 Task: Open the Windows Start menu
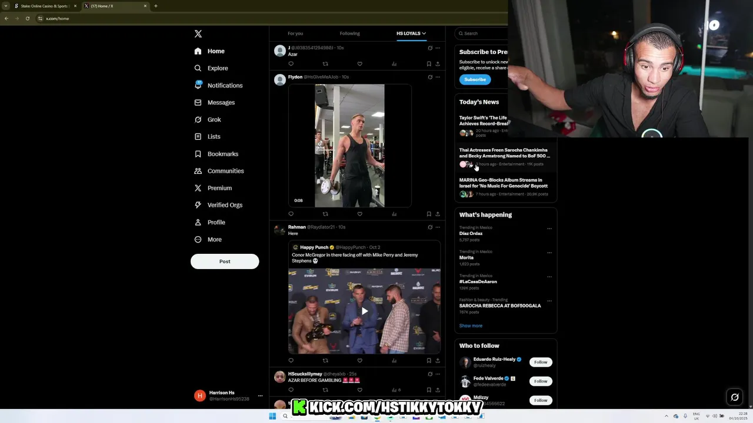[272, 416]
